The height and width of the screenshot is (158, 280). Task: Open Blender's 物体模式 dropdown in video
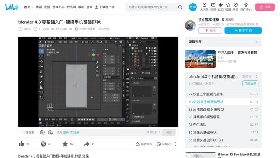point(51,42)
